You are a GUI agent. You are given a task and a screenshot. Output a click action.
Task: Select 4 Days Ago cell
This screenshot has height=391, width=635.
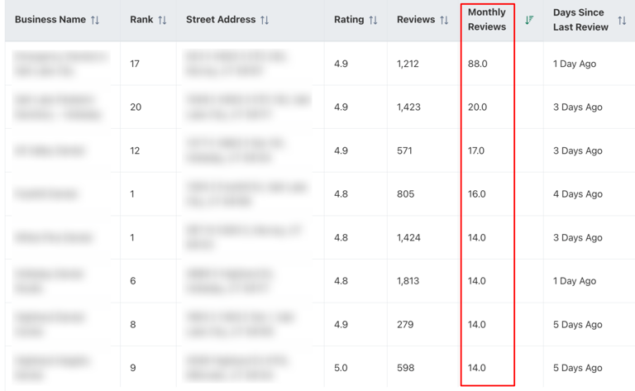pyautogui.click(x=578, y=194)
